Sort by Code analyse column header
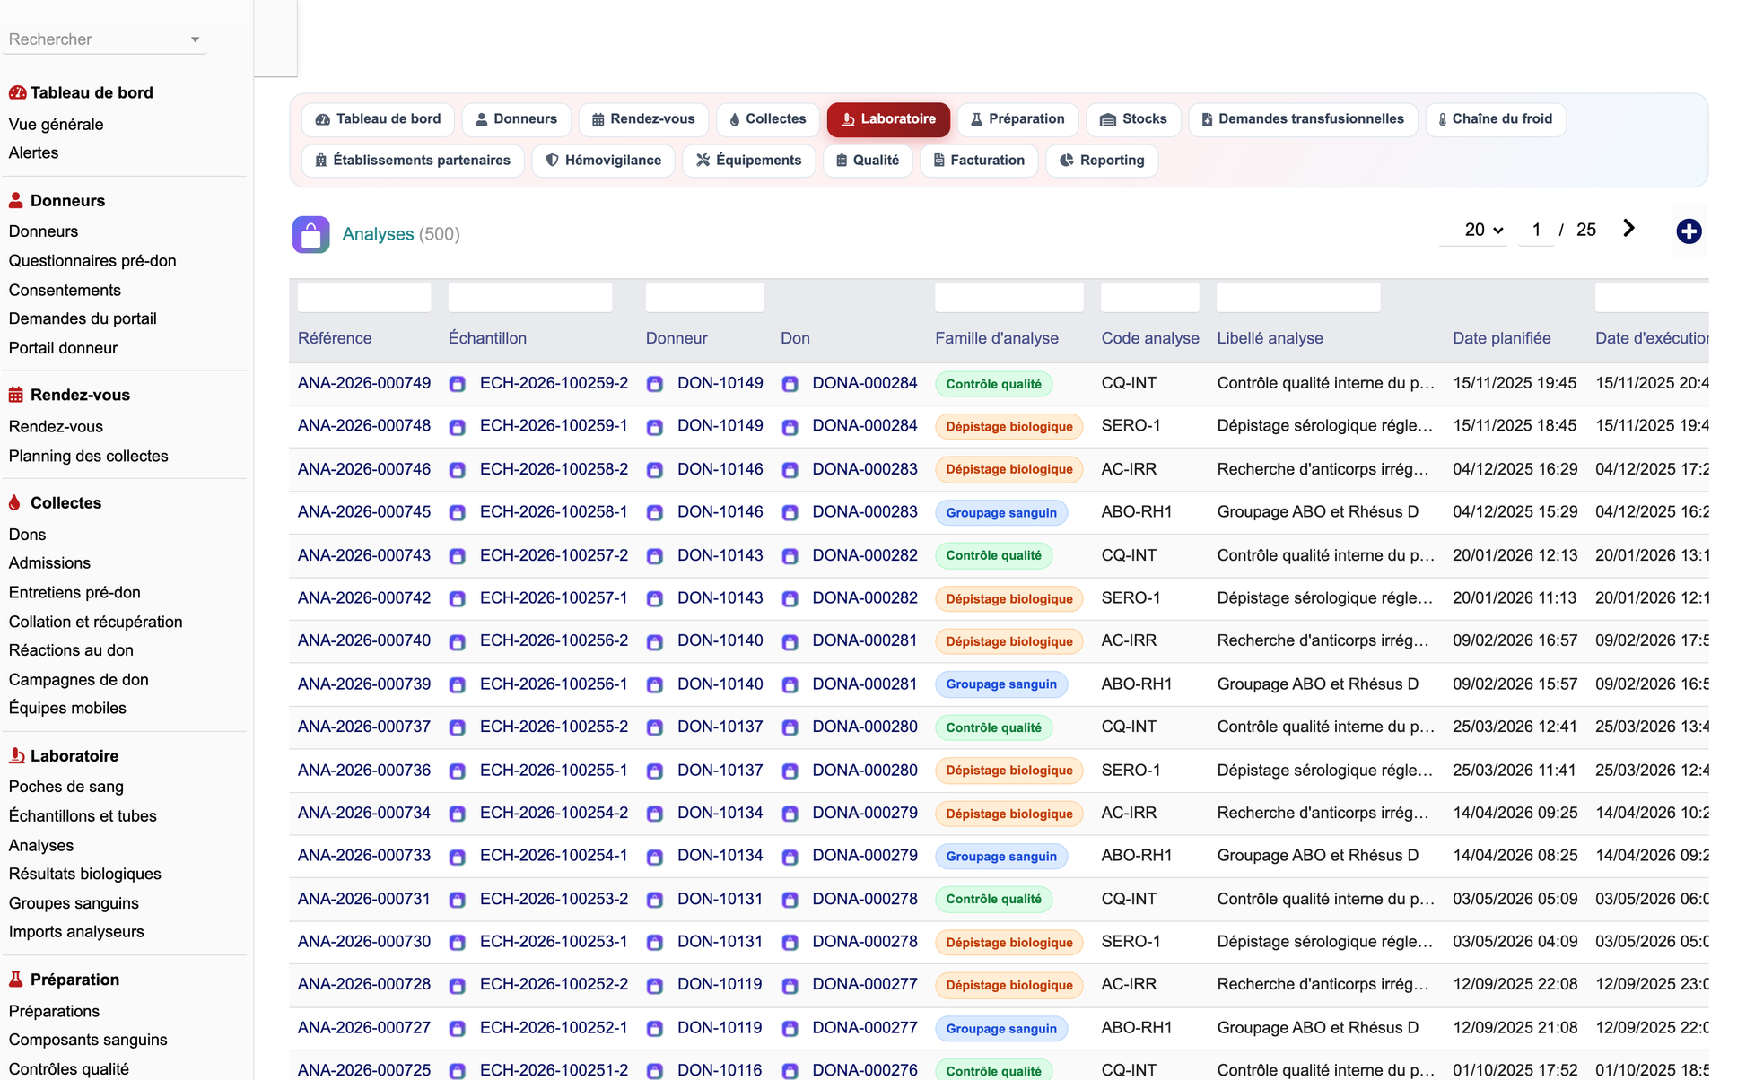This screenshot has width=1746, height=1080. (x=1150, y=338)
